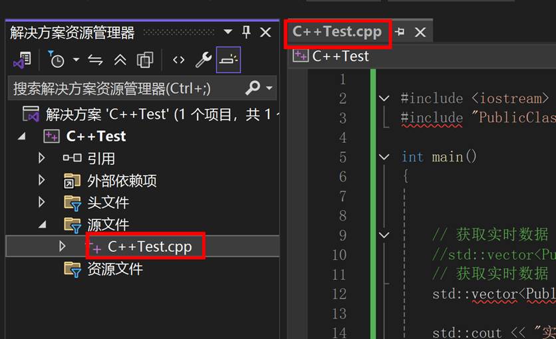Open pending changes filter clock icon
The height and width of the screenshot is (339, 556).
(56, 60)
